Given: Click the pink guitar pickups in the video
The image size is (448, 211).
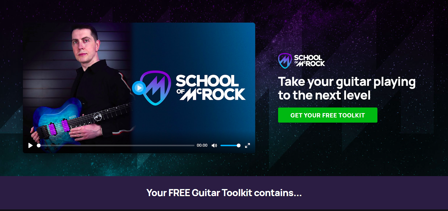Looking at the screenshot, I should point(59,127).
